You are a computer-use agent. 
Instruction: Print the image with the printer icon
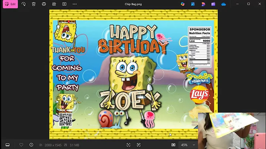(x=44, y=4)
